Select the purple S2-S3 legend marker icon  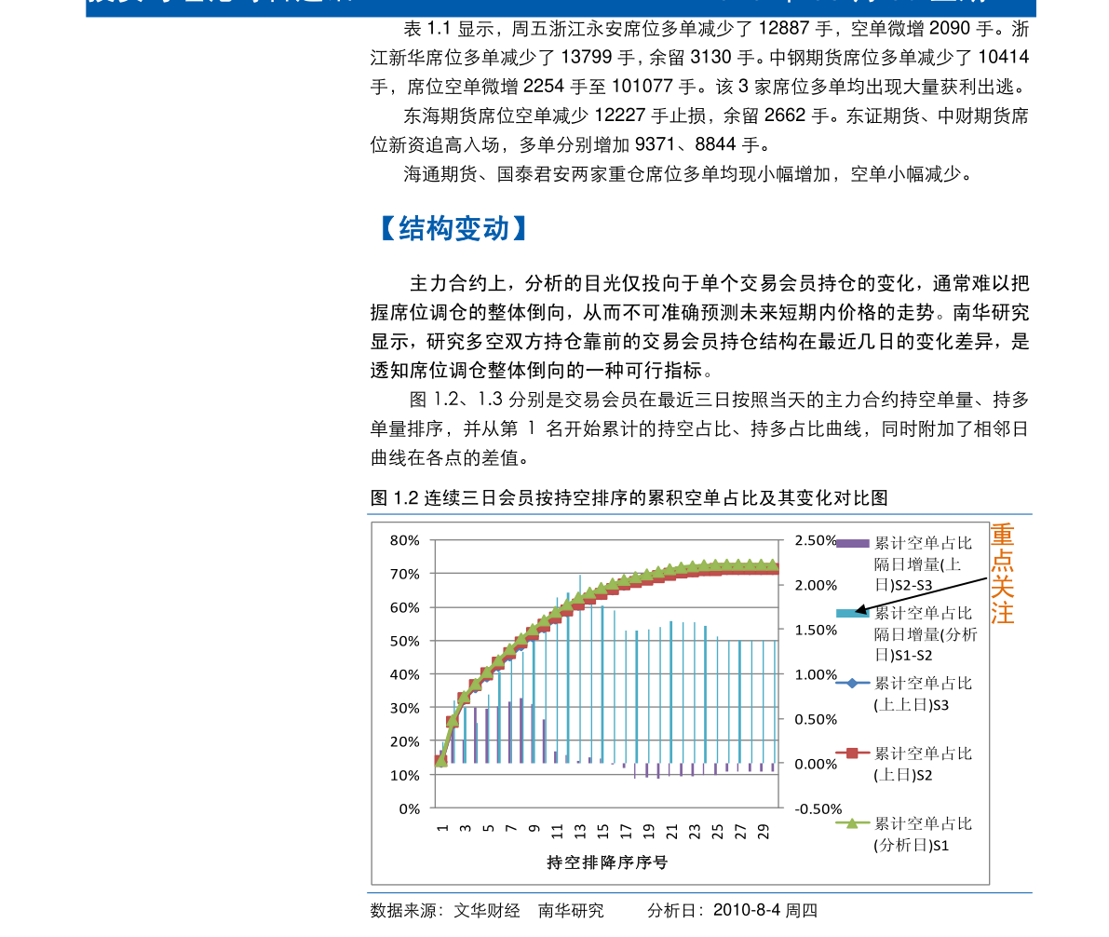(854, 542)
